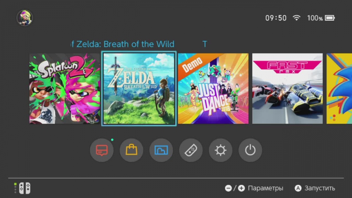
Task: Open the System Settings gear icon
Action: pos(220,150)
